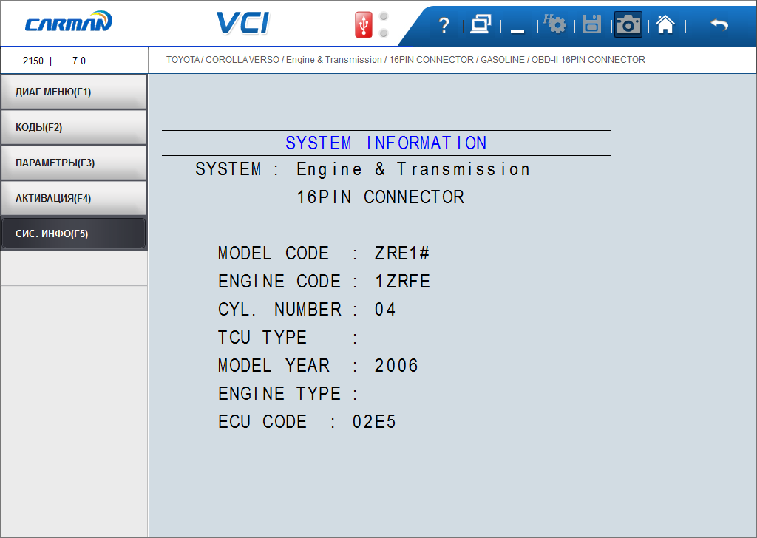Take a screenshot with the camera icon
757x538 pixels.
628,24
